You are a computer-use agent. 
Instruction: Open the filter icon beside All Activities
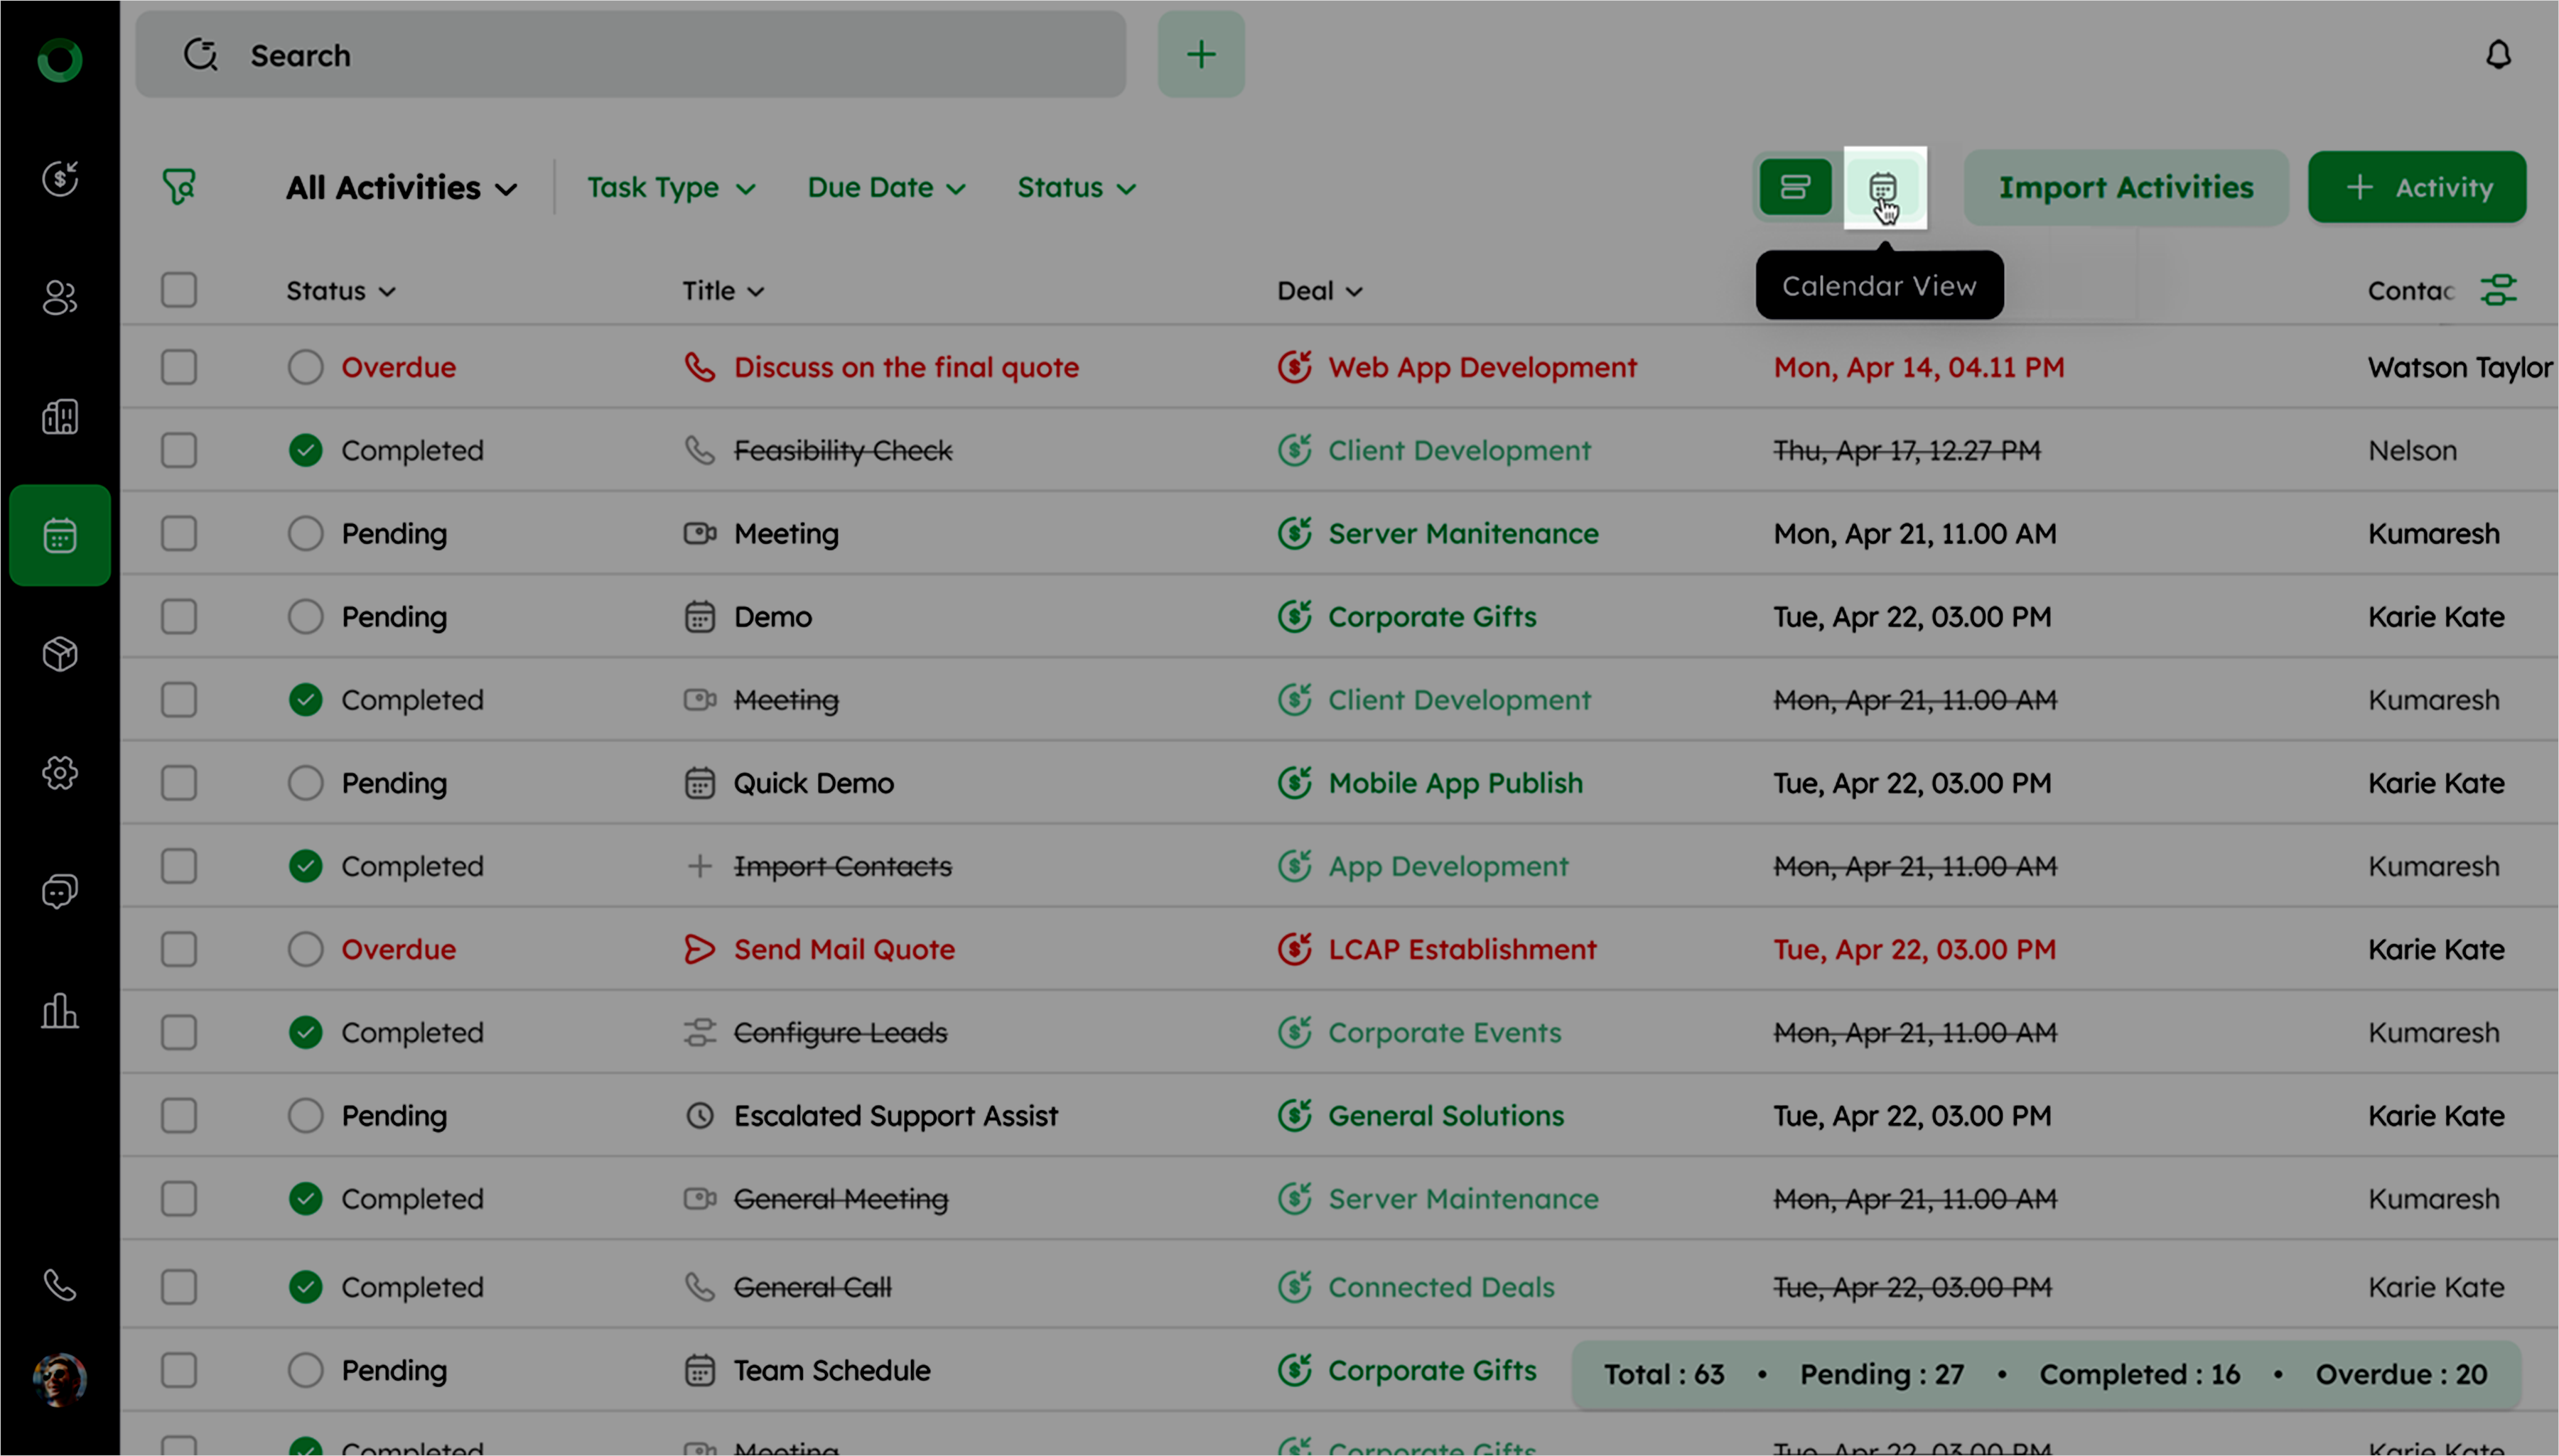point(179,187)
